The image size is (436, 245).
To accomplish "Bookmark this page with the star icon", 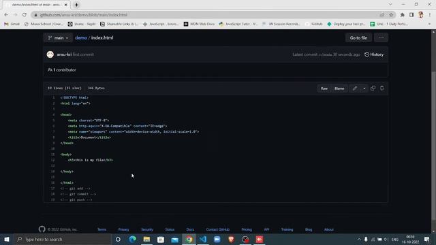I will (x=391, y=15).
